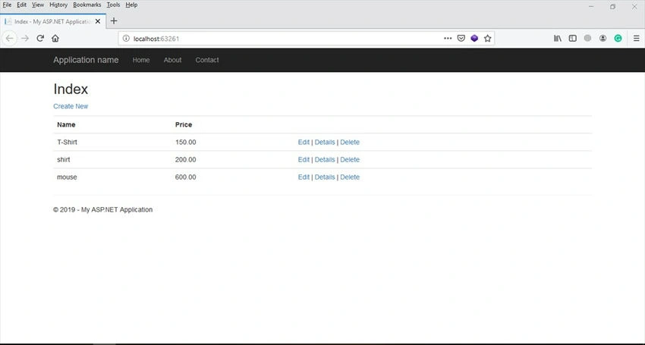
Task: Click the browser Back arrow
Action: [x=9, y=38]
